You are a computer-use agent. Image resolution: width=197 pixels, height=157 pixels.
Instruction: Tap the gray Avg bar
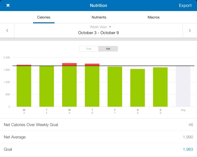click(x=183, y=86)
